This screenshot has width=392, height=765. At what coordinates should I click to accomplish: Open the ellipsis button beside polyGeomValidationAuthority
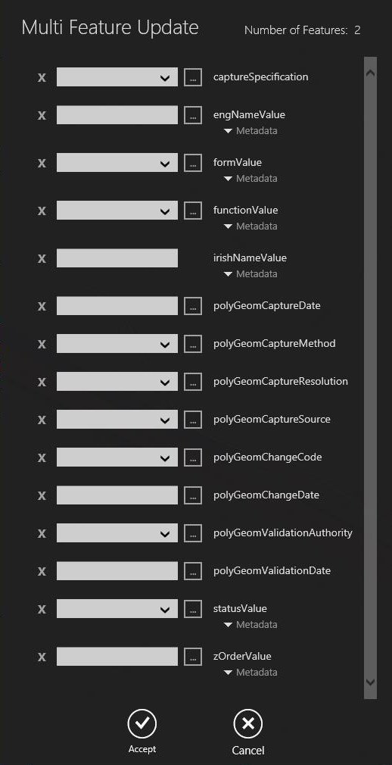(x=193, y=532)
